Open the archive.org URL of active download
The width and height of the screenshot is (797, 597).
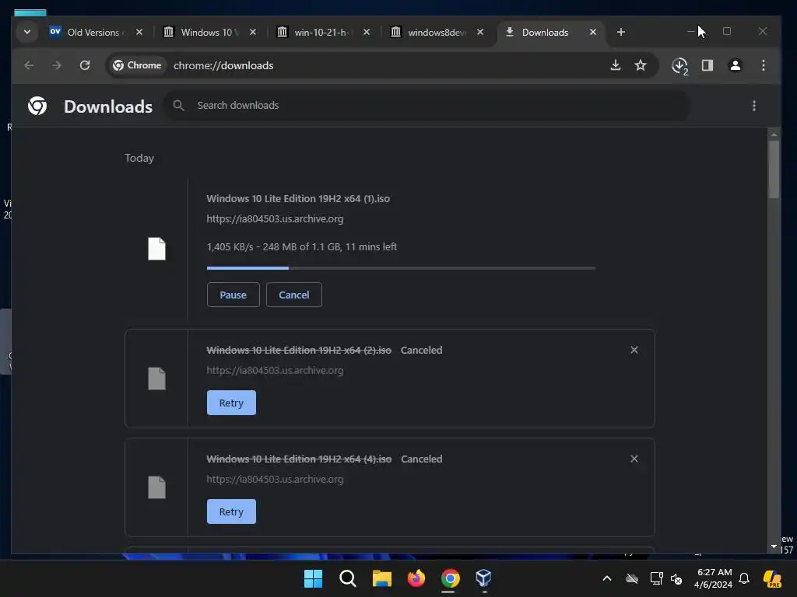pos(275,218)
